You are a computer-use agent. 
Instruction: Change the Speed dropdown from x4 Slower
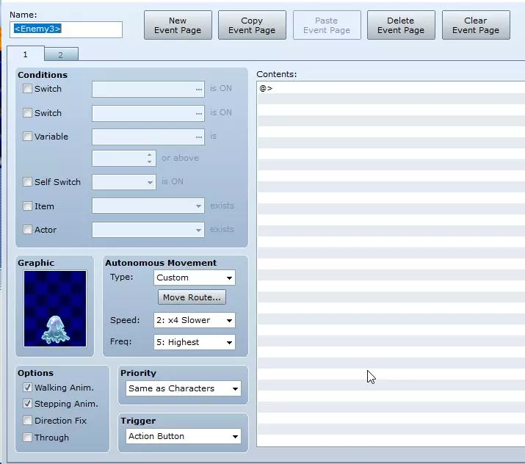pos(195,320)
